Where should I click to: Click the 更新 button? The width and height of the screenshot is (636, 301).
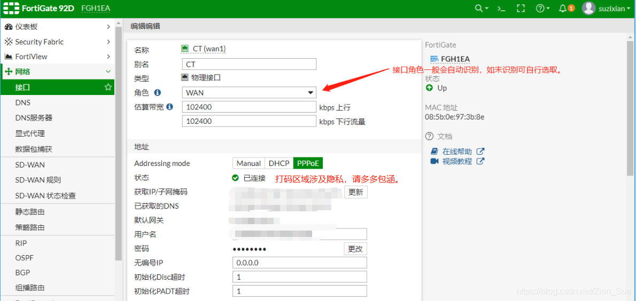pos(356,192)
